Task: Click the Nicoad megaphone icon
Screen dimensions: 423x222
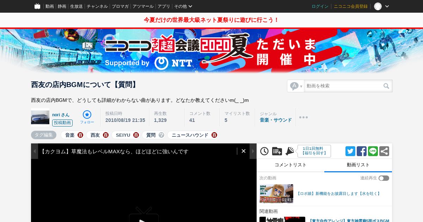Action: coord(290,151)
